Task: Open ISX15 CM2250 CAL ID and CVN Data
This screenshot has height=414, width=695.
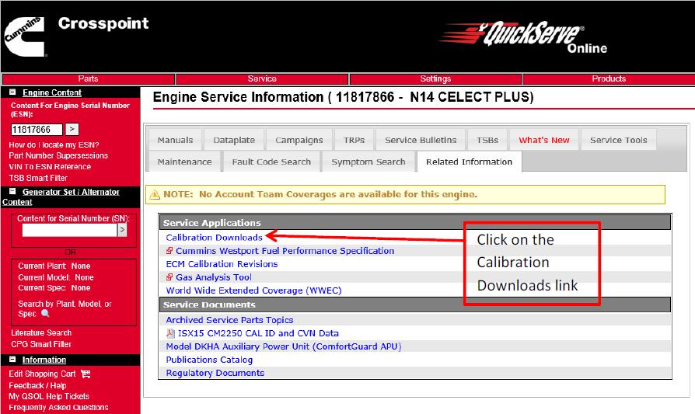Action: pyautogui.click(x=258, y=333)
